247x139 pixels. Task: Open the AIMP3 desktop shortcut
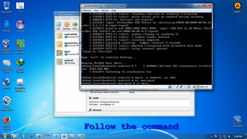[x=237, y=7]
